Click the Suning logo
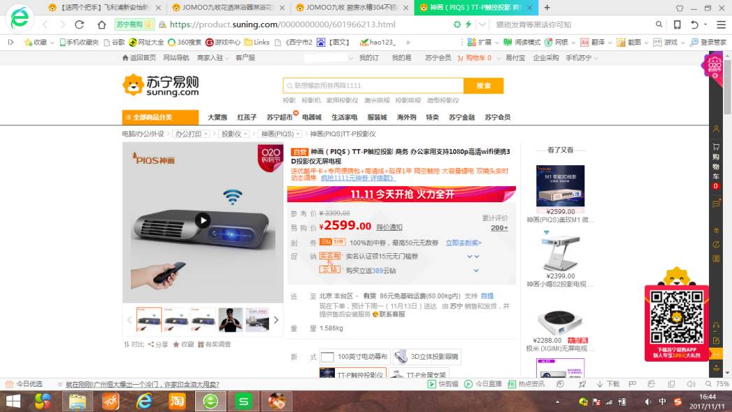Image resolution: width=732 pixels, height=412 pixels. pos(161,85)
